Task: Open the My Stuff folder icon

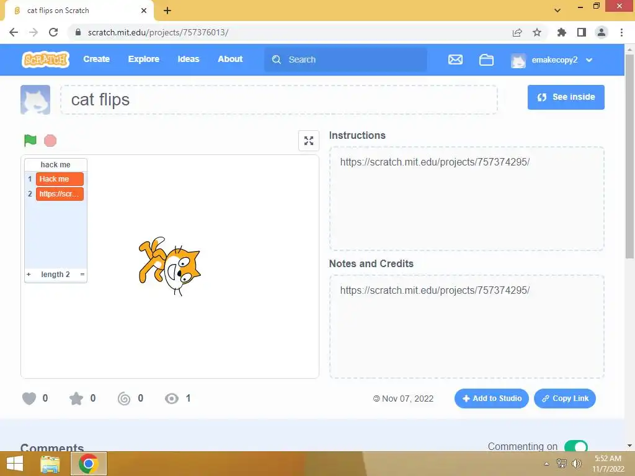Action: point(486,60)
